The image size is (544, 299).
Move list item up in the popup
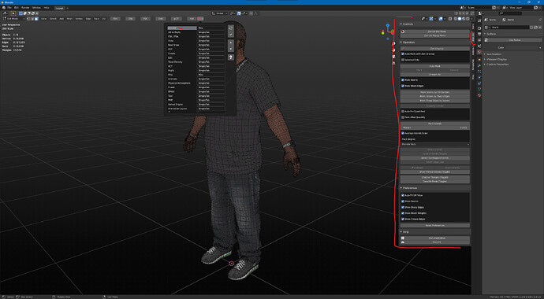tap(231, 42)
